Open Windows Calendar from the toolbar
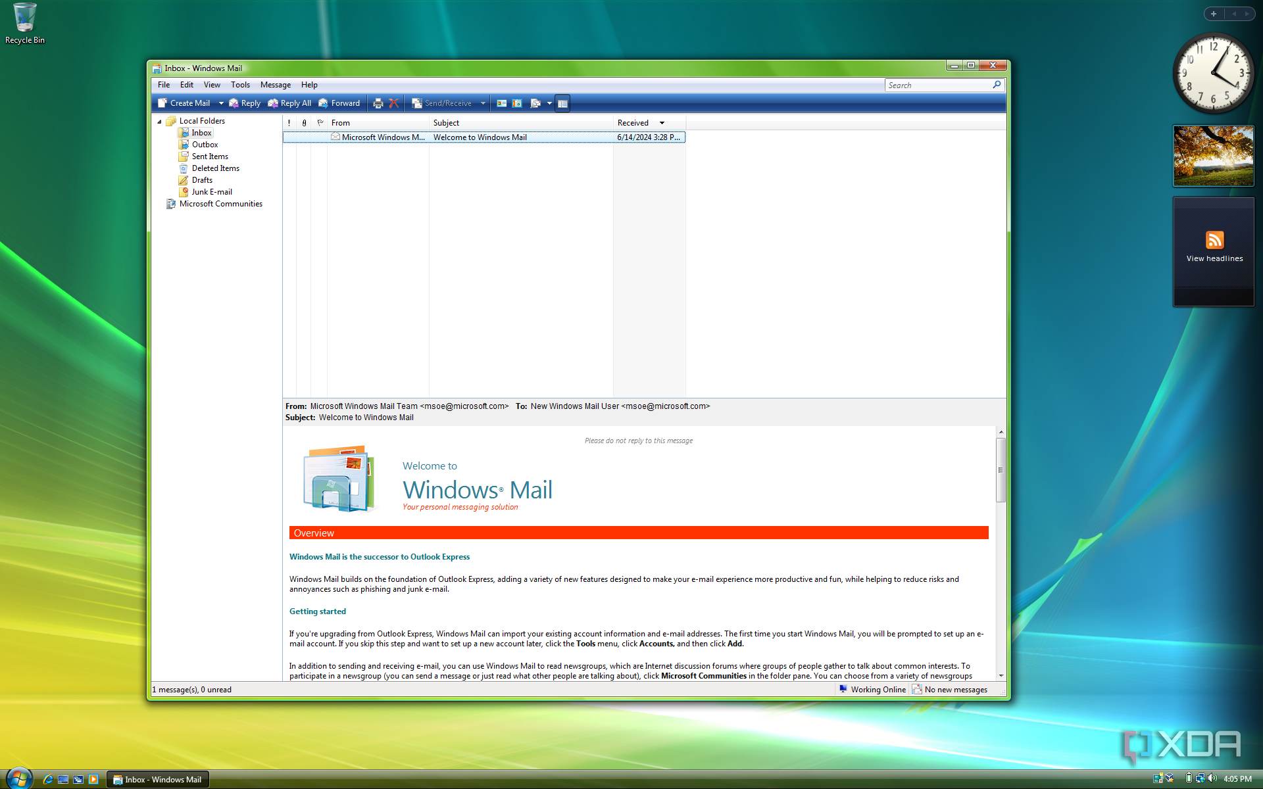The image size is (1263, 789). pyautogui.click(x=518, y=103)
